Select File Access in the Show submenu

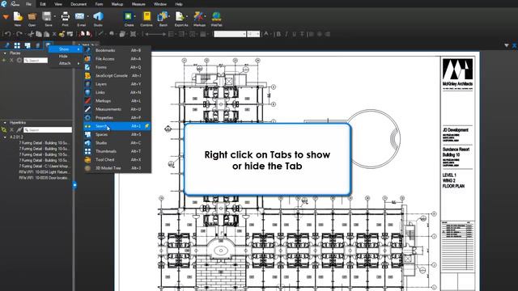pyautogui.click(x=117, y=59)
